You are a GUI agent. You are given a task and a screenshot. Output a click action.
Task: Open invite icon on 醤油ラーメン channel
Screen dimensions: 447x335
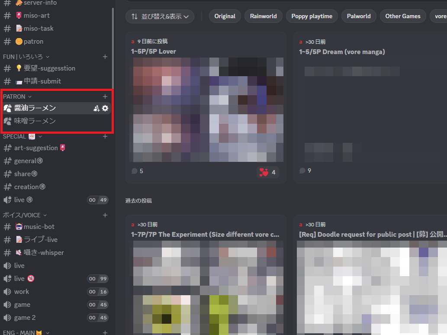96,108
